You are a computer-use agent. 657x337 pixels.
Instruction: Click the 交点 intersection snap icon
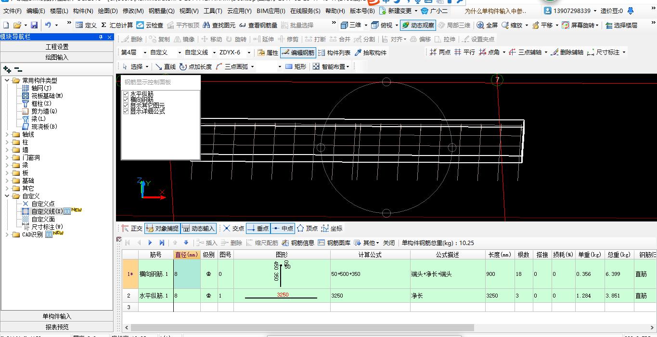click(x=233, y=229)
